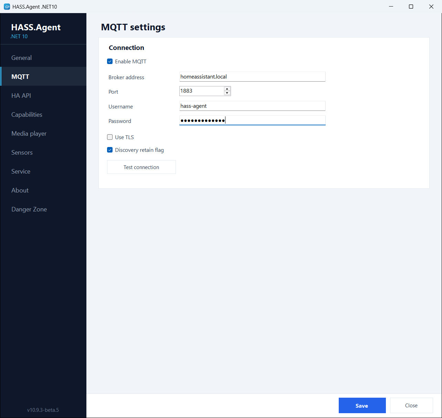Click the HASS.Agent sidebar title
This screenshot has height=418, width=442.
(x=36, y=28)
